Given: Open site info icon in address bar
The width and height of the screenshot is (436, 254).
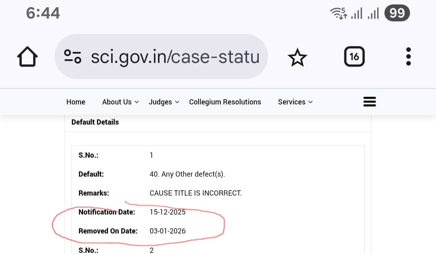Looking at the screenshot, I should click(x=73, y=57).
